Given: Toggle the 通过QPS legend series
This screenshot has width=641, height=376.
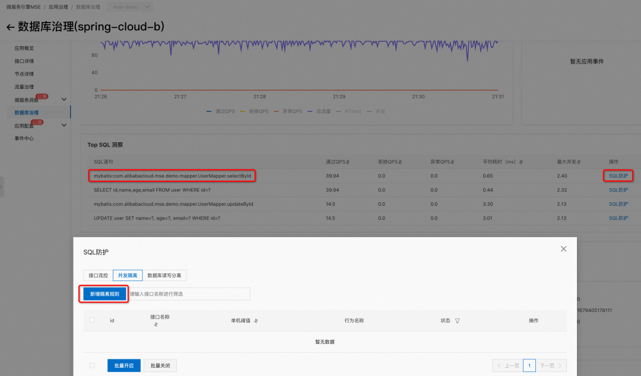Looking at the screenshot, I should (x=221, y=111).
